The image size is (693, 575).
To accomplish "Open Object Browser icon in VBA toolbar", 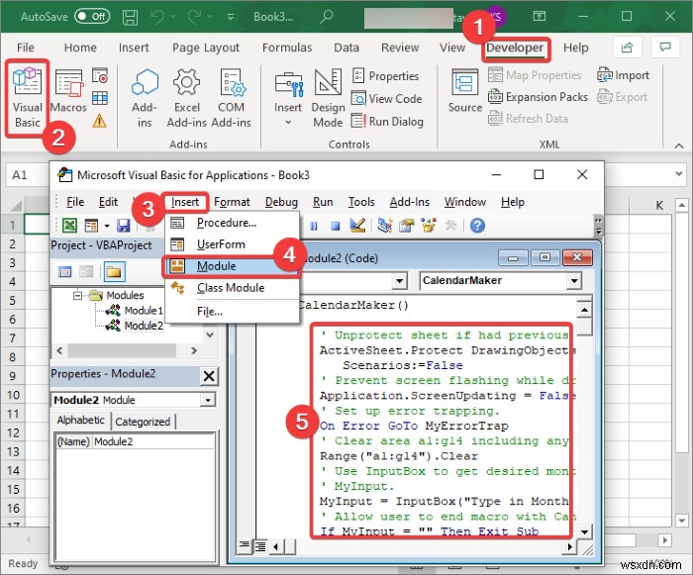I will pyautogui.click(x=429, y=226).
